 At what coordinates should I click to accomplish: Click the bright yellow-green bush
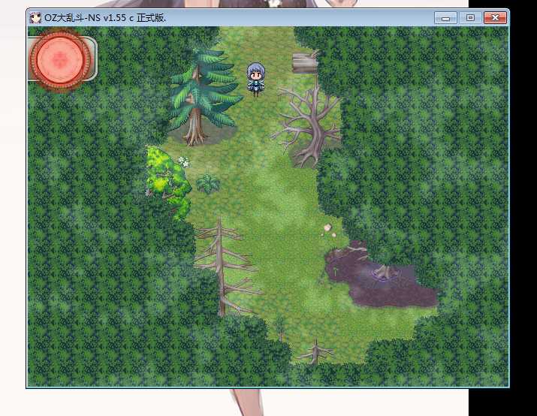[x=167, y=182]
